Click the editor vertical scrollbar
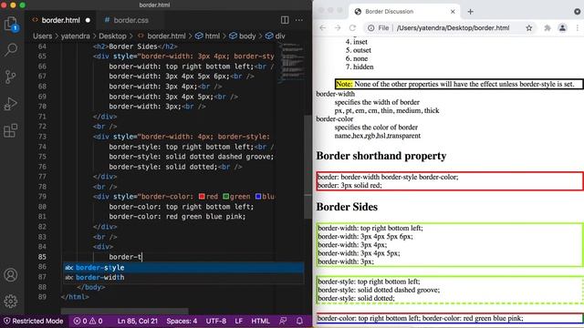The image size is (584, 328). tap(308, 168)
